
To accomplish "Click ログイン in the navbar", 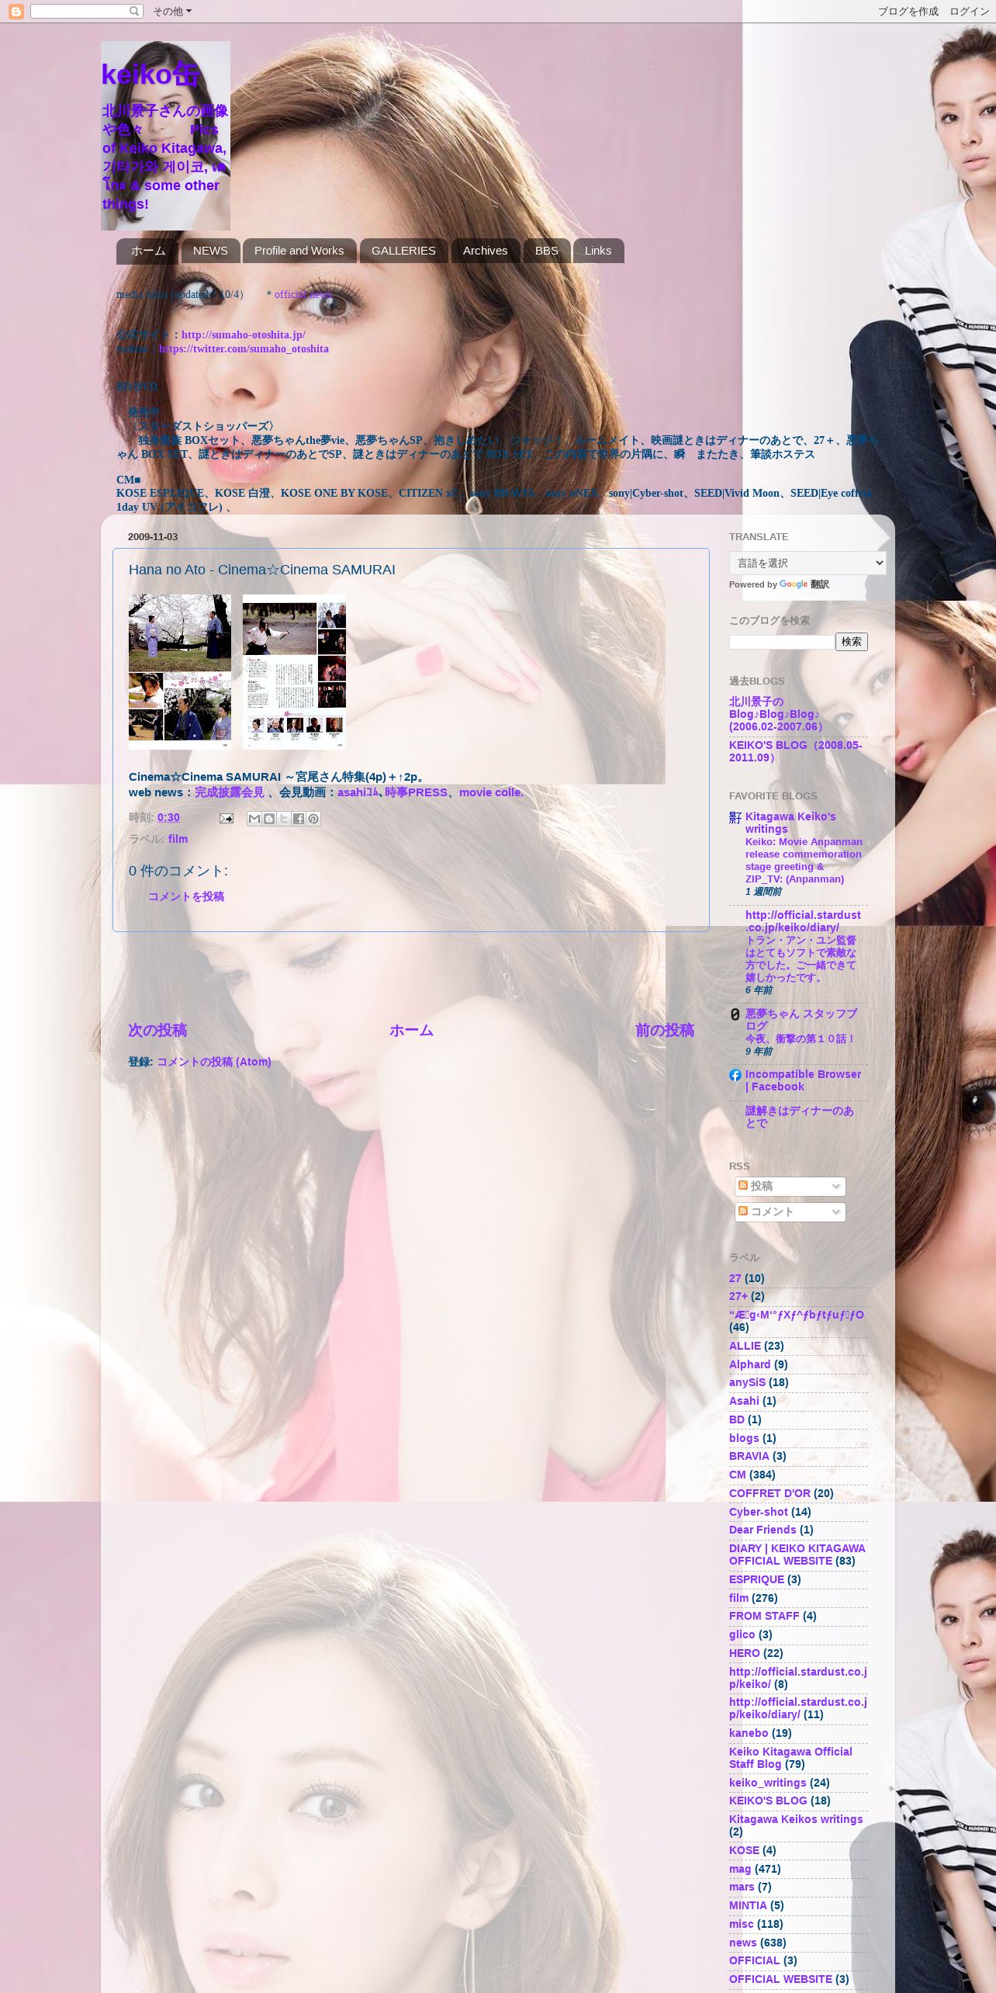I will (969, 11).
